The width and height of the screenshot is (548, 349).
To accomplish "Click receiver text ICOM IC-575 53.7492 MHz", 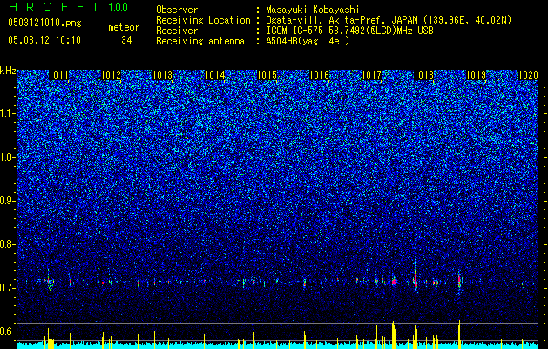I will [x=349, y=31].
